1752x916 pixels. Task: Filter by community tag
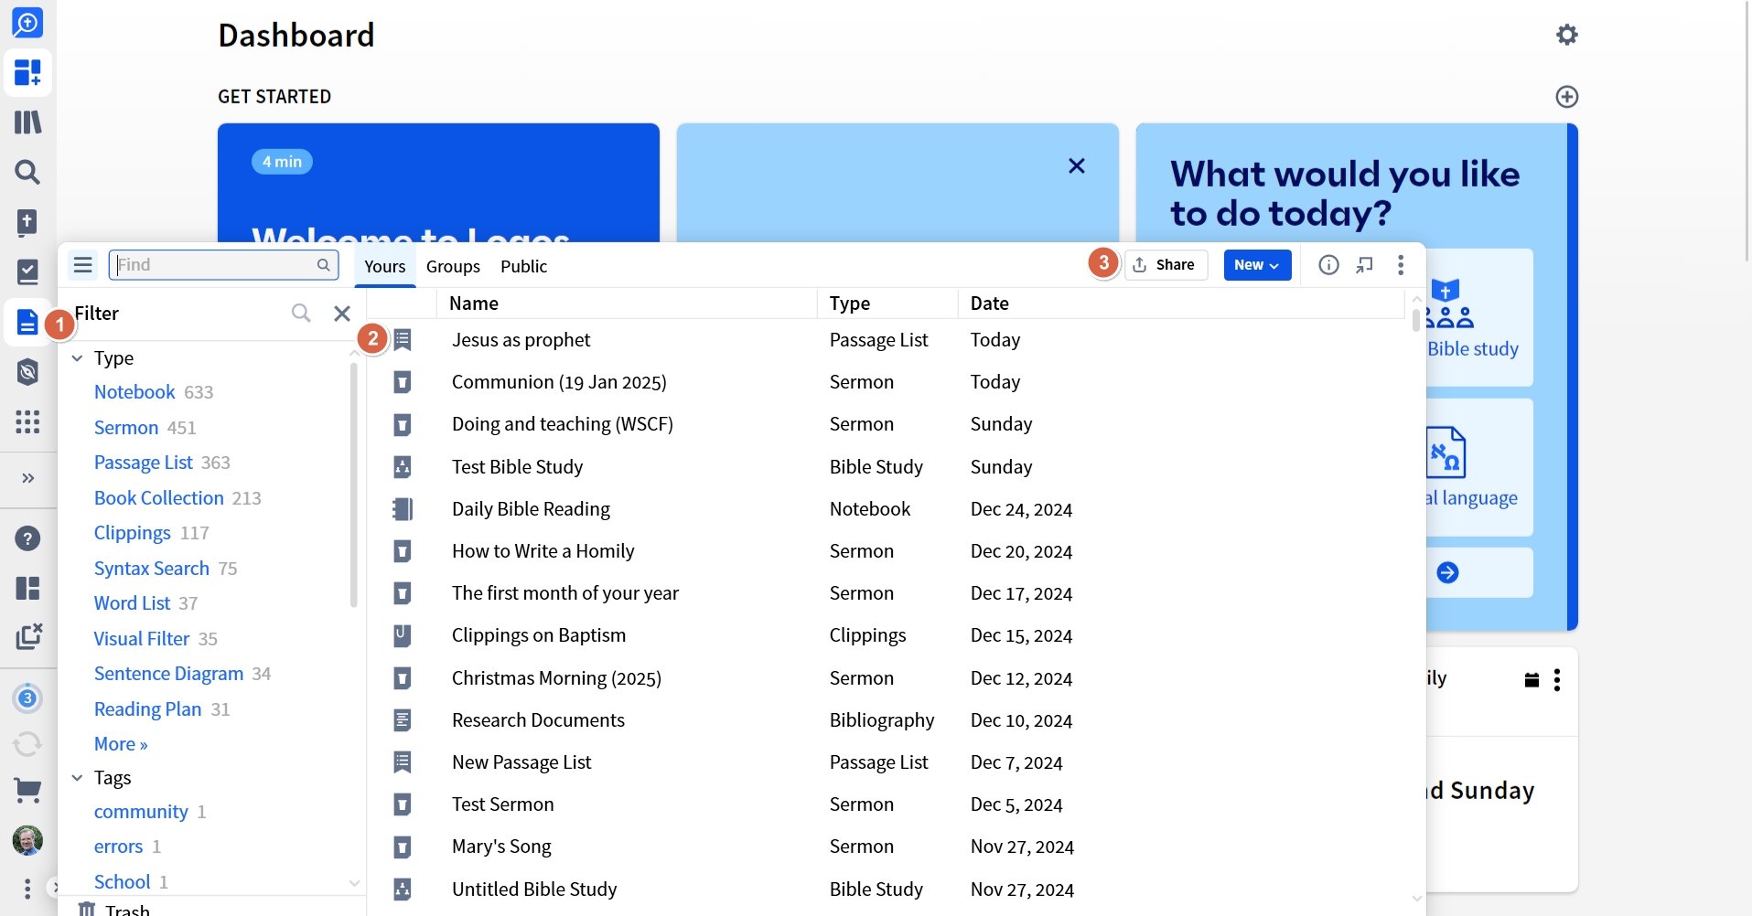coord(141,812)
